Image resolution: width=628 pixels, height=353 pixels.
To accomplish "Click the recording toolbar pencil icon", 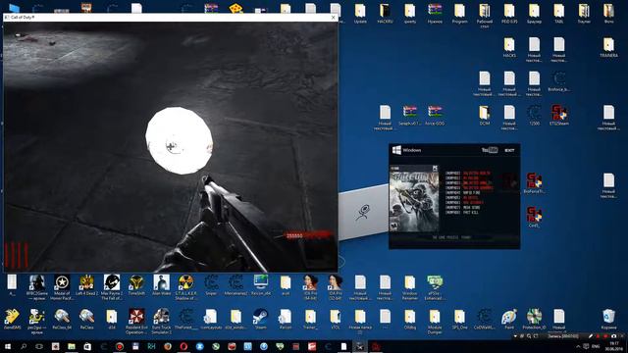I will (591, 336).
